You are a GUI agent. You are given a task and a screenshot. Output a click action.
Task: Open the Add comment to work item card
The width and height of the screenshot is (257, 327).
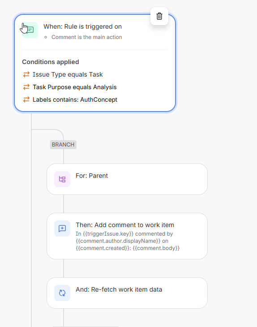click(127, 236)
